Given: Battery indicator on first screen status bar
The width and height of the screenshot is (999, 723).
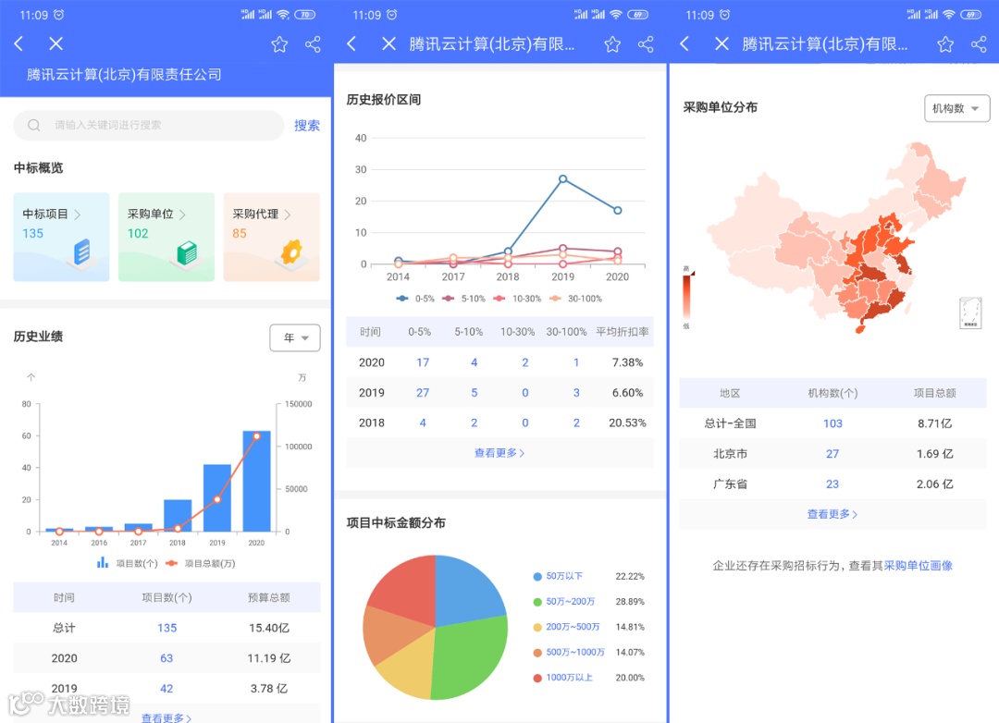Looking at the screenshot, I should [x=305, y=15].
